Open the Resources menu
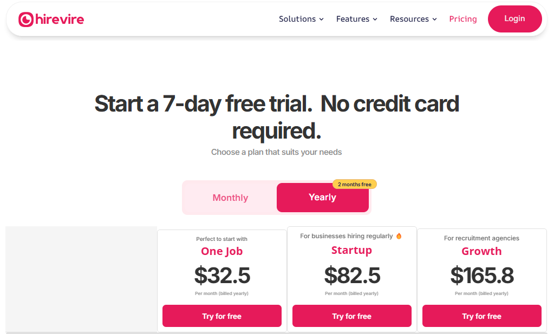 [409, 19]
